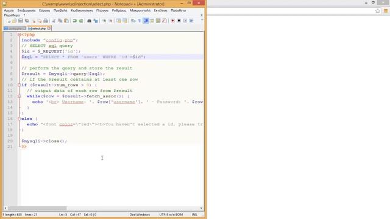
Task: Click the $sql SELECT query line
Action: tap(112, 57)
